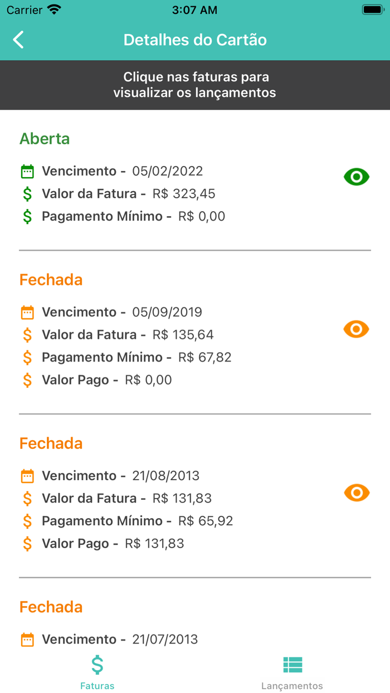Switch to the Faturas tab
This screenshot has width=390, height=693.
(x=97, y=671)
